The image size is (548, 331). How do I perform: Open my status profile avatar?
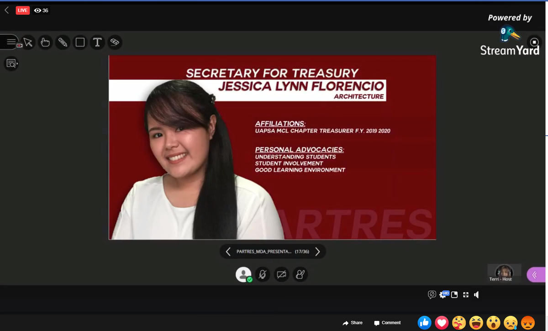(243, 274)
